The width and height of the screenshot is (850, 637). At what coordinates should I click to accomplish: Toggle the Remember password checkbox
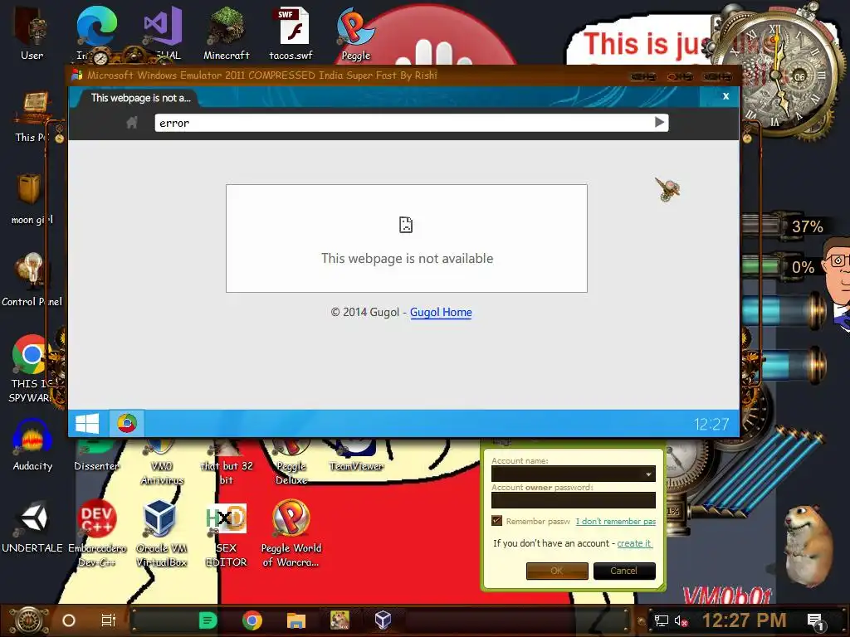pos(496,521)
